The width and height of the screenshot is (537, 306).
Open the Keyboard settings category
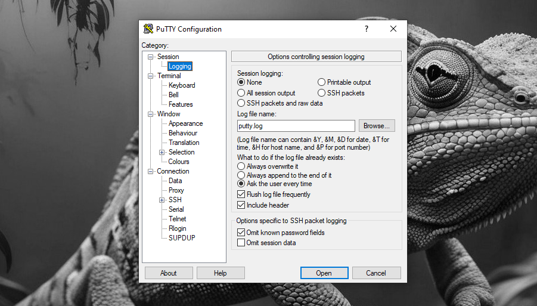click(x=182, y=85)
